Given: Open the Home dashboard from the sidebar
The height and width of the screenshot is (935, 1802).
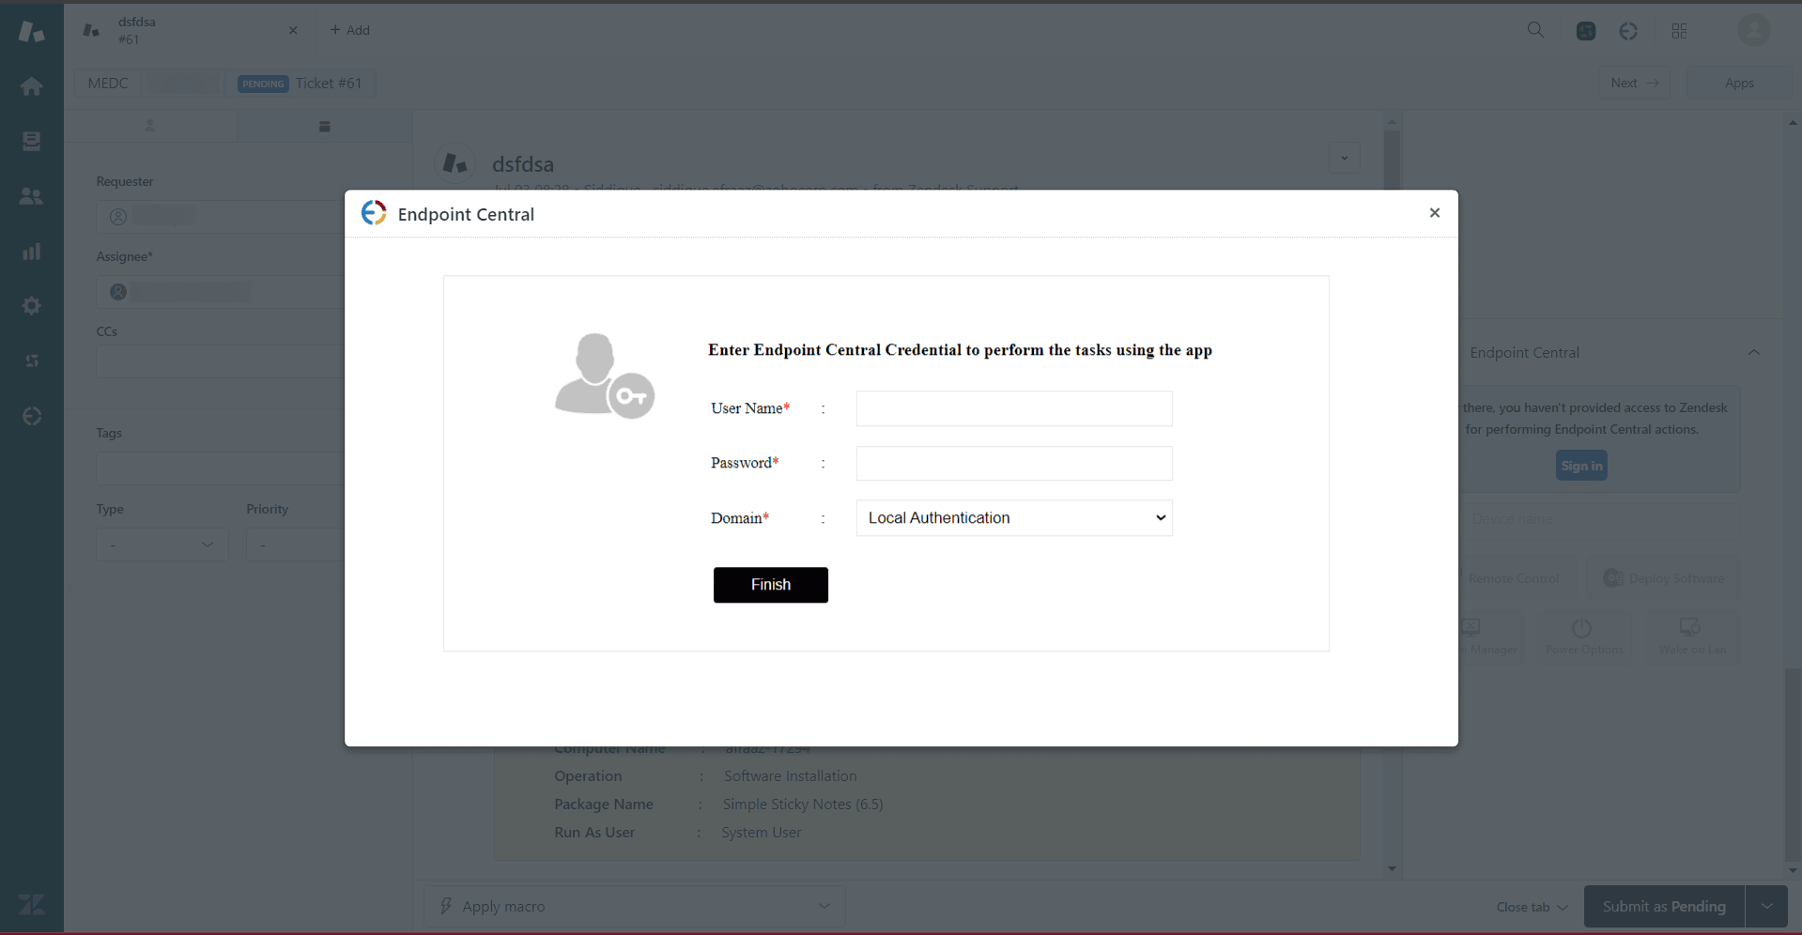Looking at the screenshot, I should point(31,85).
